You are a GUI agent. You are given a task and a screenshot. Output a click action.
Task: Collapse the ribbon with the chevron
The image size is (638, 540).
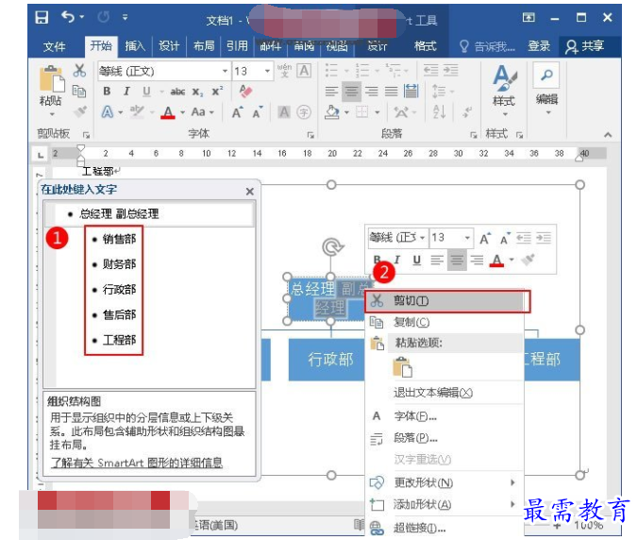608,134
